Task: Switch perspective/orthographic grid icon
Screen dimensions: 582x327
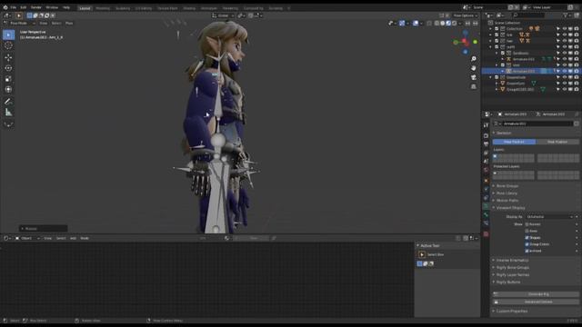Action: pos(474,87)
